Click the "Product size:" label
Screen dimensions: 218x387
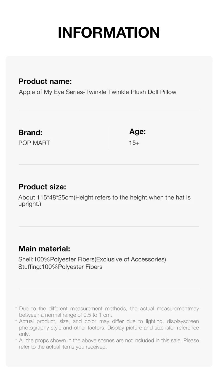pyautogui.click(x=42, y=187)
